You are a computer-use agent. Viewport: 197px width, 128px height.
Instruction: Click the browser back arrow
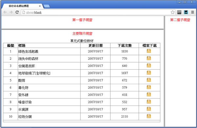(x=5, y=12)
